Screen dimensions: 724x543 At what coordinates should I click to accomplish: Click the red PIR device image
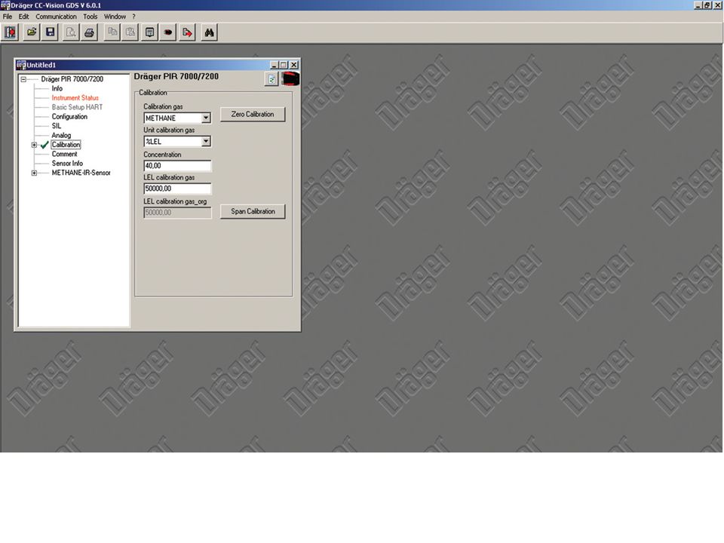290,79
